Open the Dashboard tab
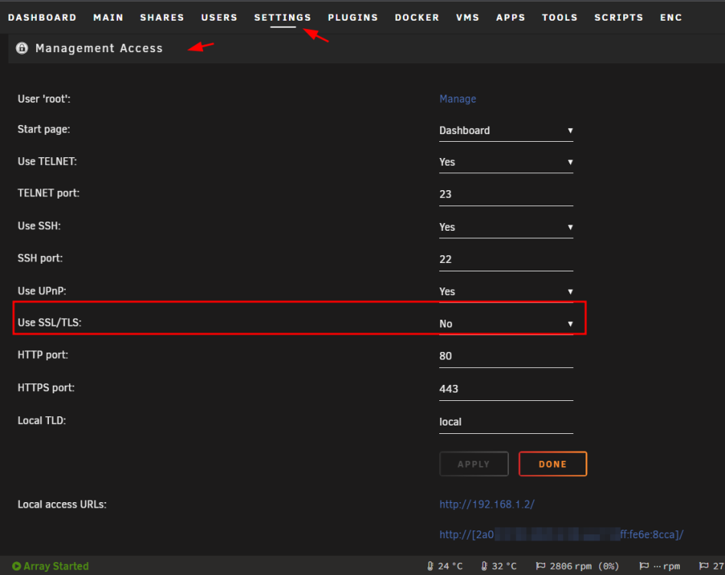 pyautogui.click(x=42, y=18)
